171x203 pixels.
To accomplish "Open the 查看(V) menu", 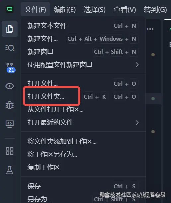I will pyautogui.click(x=125, y=9).
